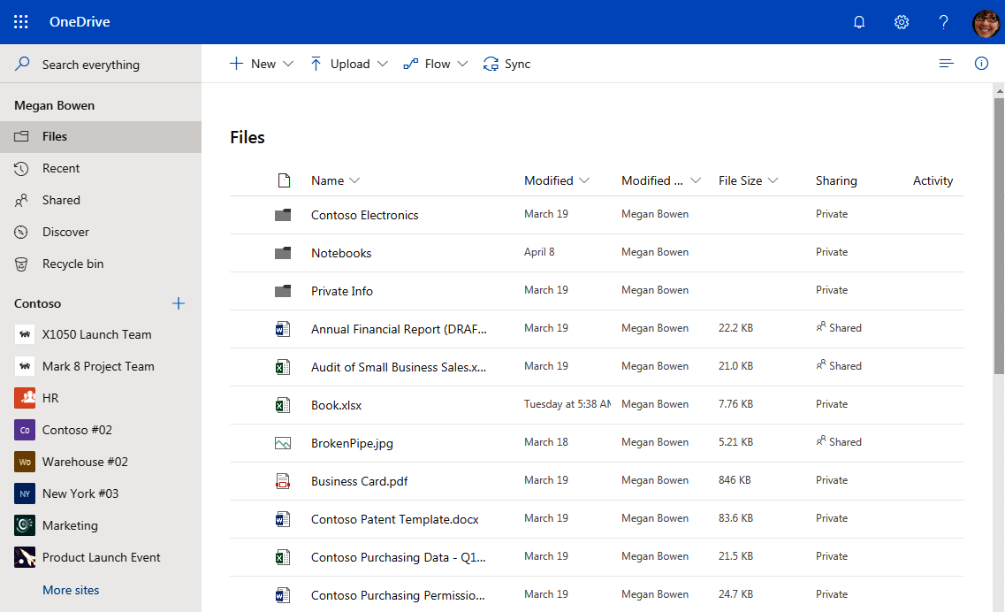Go to Shared in the left navigation

coord(101,200)
